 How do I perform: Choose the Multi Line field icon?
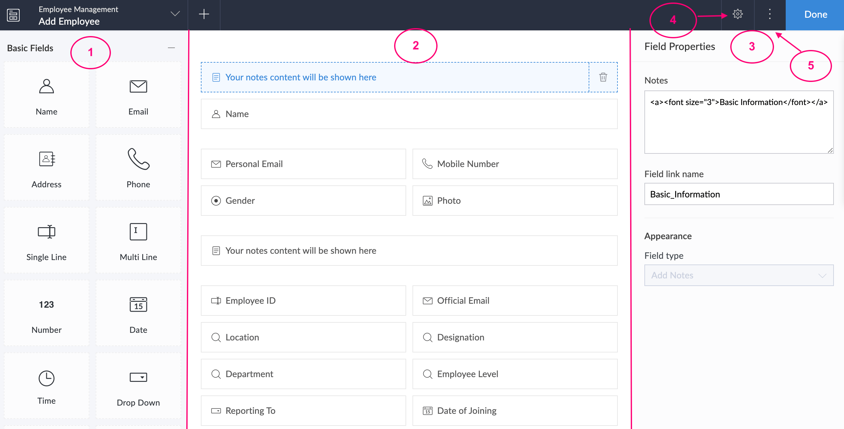pos(138,232)
